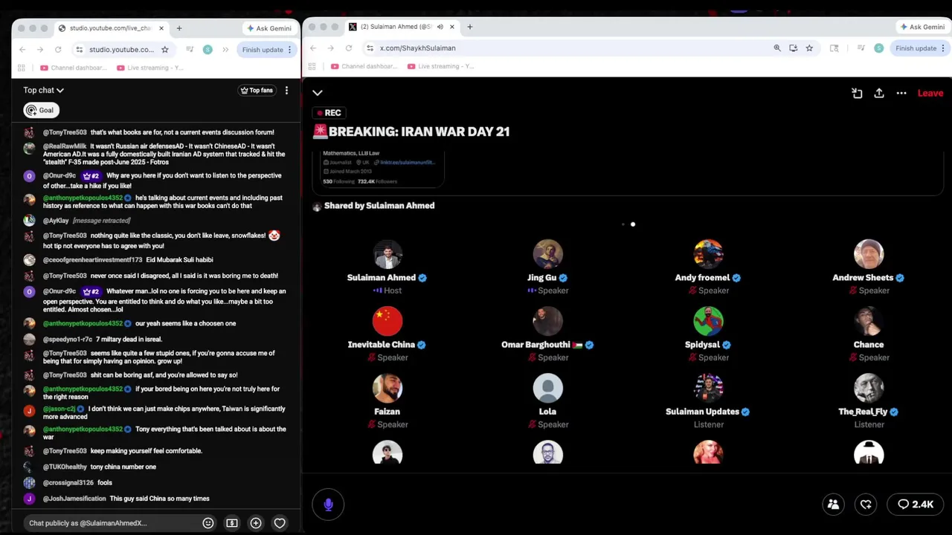This screenshot has height=535, width=952.
Task: Open Jing Gu speaker avatar
Action: click(548, 254)
